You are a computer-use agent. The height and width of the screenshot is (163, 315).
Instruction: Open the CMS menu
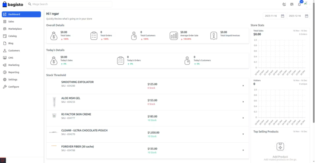[21, 58]
